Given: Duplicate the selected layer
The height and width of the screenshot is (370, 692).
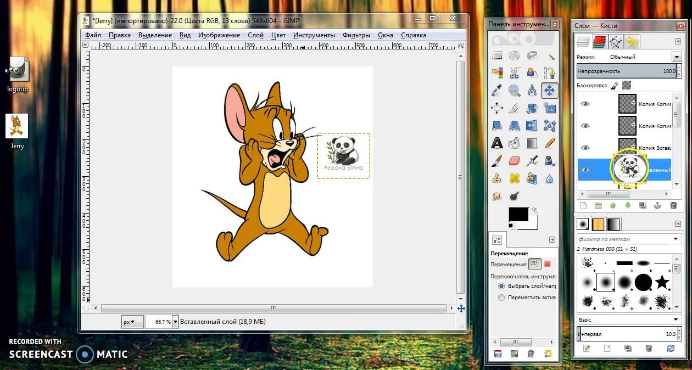Looking at the screenshot, I should tap(643, 206).
